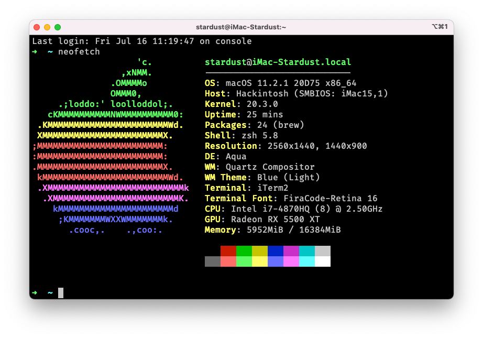Click the ⌥⌘1 shortcut indicator in title bar
This screenshot has height=338, width=483.
[440, 27]
